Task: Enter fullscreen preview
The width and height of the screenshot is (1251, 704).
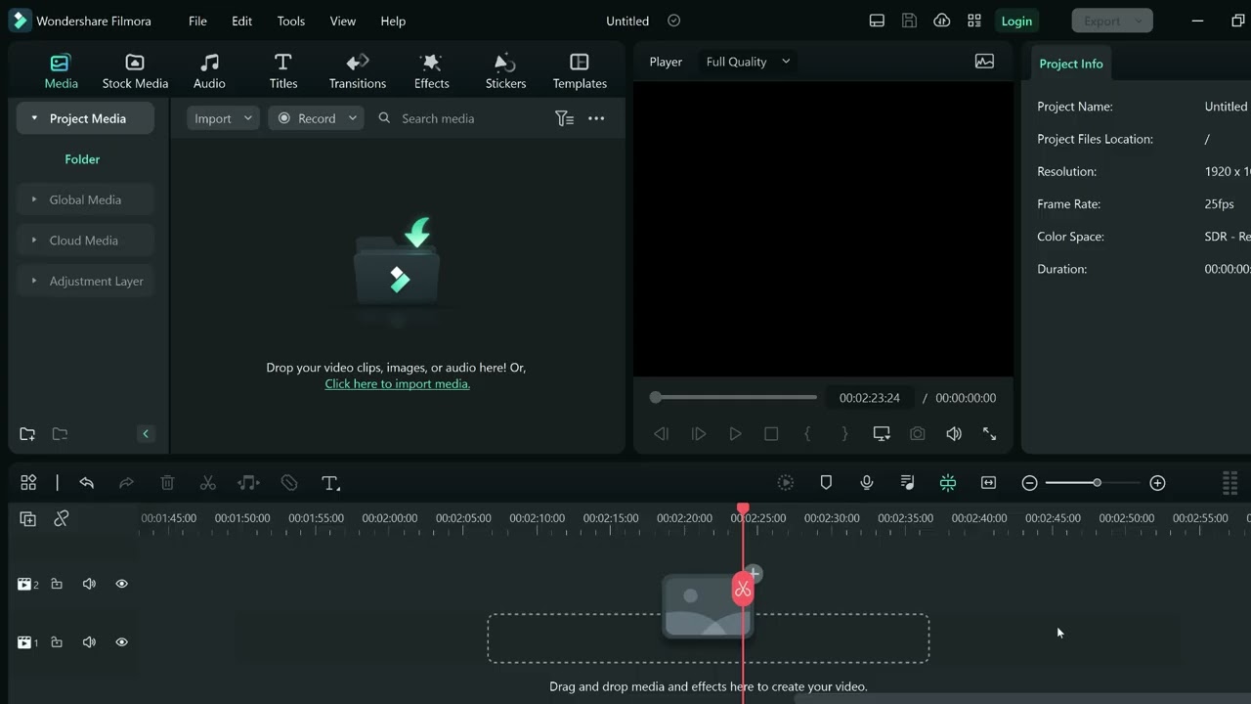Action: click(990, 434)
